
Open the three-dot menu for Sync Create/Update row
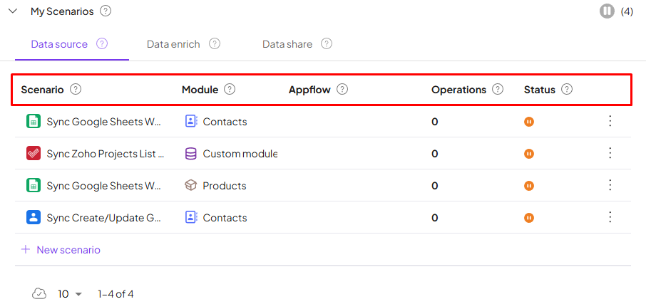[x=610, y=218]
